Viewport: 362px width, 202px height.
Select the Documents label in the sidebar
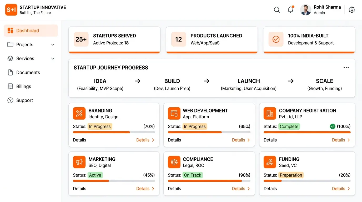[x=28, y=73]
